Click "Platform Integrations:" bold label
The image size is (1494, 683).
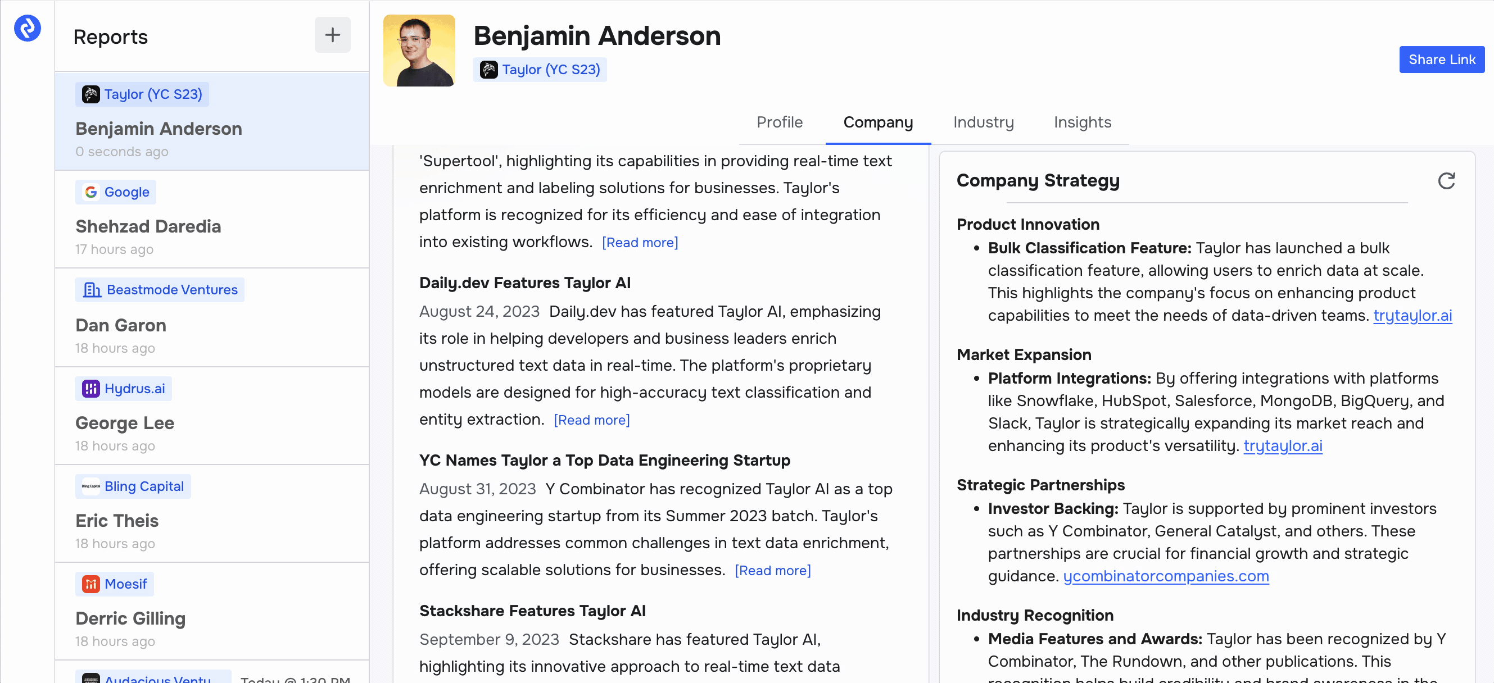pos(1069,379)
